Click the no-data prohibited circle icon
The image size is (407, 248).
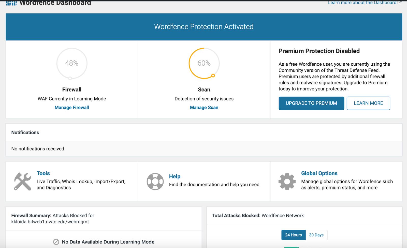click(x=56, y=242)
